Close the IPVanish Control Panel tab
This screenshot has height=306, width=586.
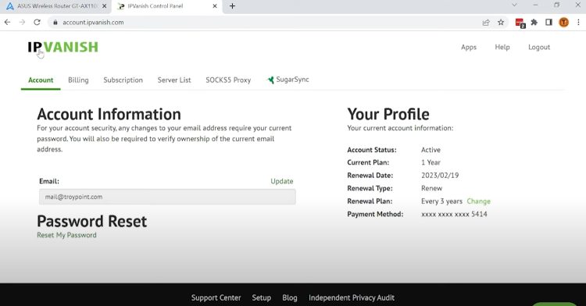pyautogui.click(x=215, y=6)
